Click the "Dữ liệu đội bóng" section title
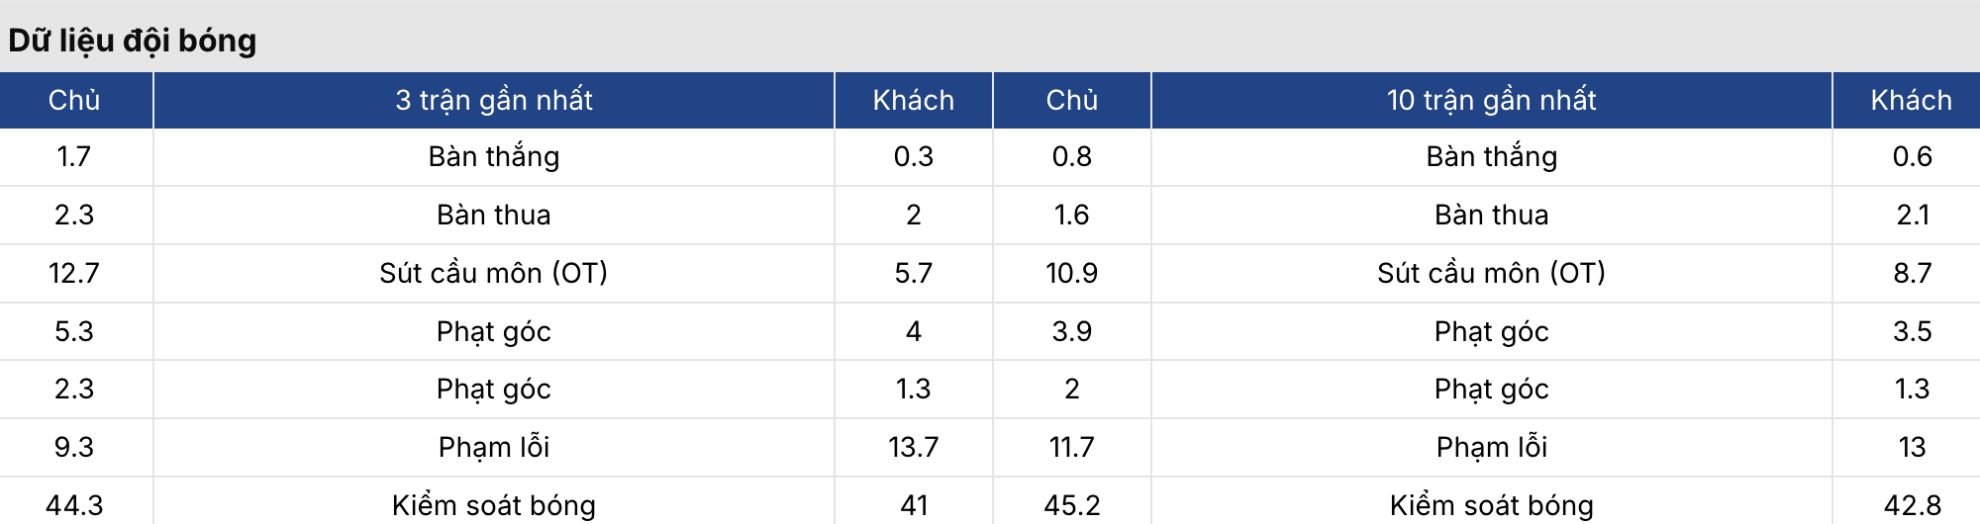The height and width of the screenshot is (524, 1980). [x=133, y=41]
